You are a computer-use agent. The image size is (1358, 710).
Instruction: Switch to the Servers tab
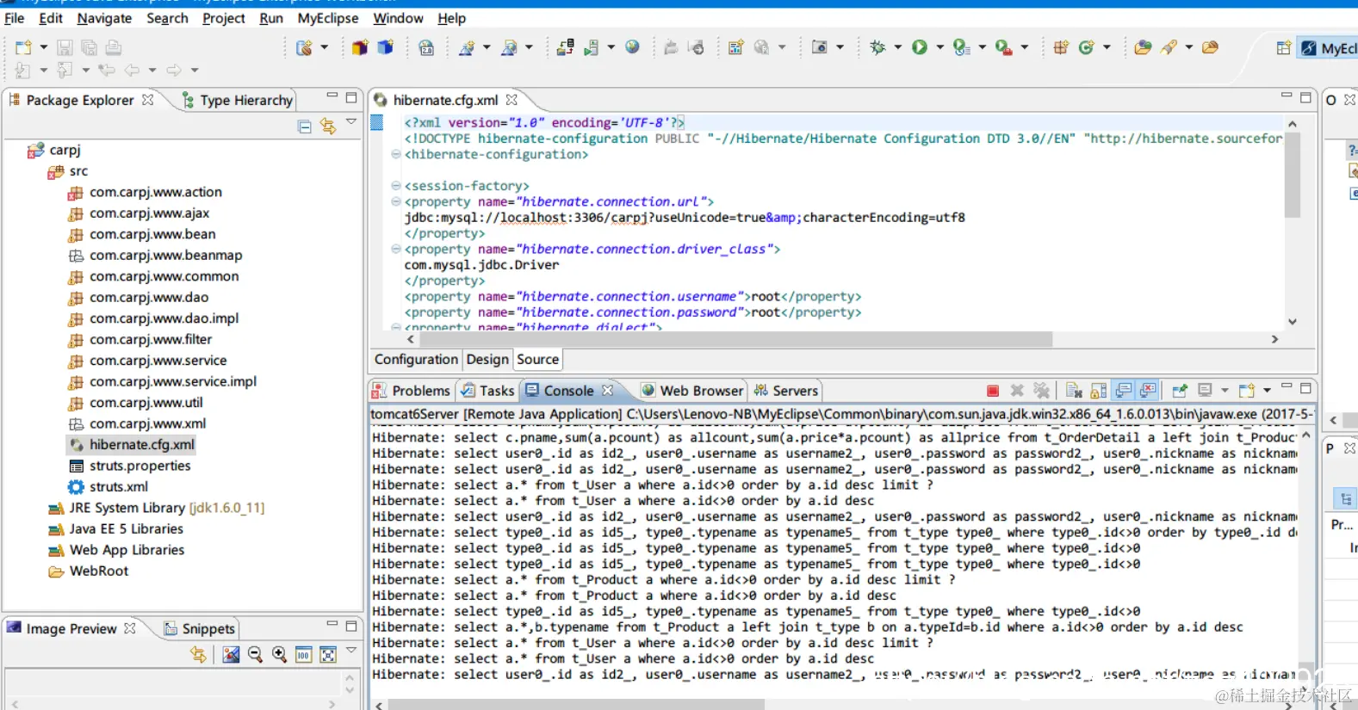785,391
